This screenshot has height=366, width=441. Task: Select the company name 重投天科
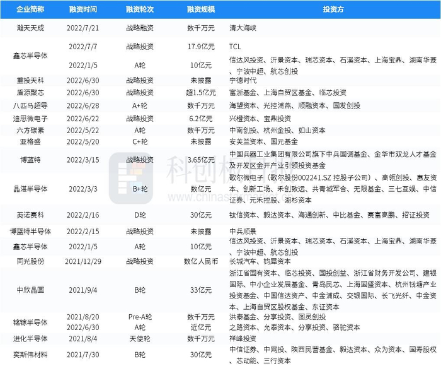(x=30, y=81)
